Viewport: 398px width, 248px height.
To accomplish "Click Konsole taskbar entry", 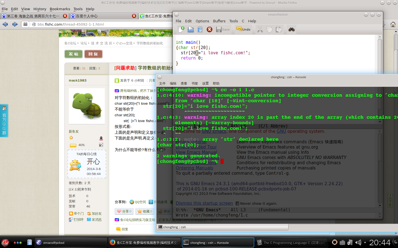I will [x=218, y=243].
